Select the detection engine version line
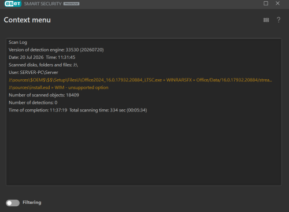Screen dimensions: 289x212 point(56,50)
